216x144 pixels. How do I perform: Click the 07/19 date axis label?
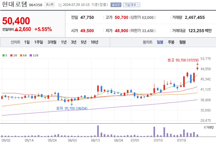(181, 140)
